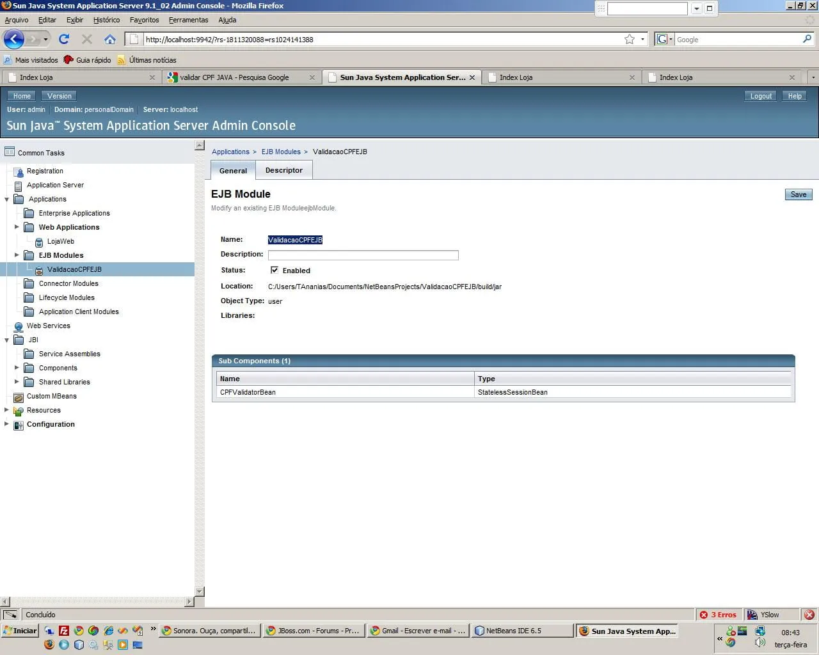819x655 pixels.
Task: Close the Sun Java System browser tab
Action: pyautogui.click(x=472, y=77)
